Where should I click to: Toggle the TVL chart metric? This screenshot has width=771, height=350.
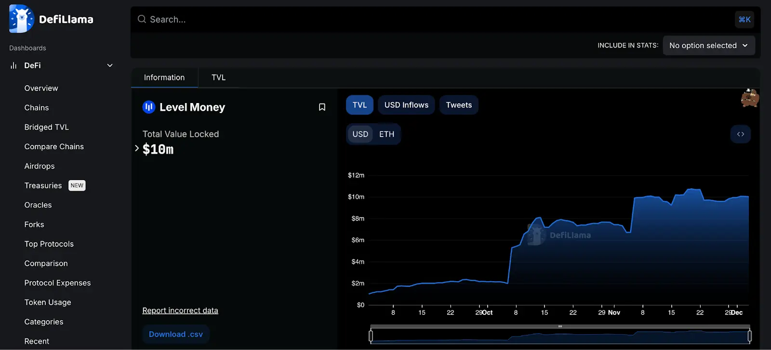pos(359,105)
